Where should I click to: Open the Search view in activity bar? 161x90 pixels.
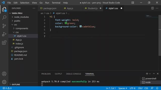[4, 17]
